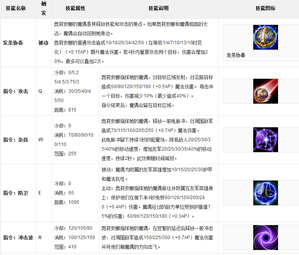Click the 技能属性 column header
Screen dimensions: 299x255
coord(75,9)
